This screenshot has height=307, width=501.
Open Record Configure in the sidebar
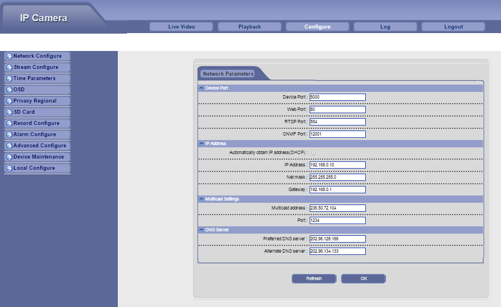click(37, 123)
